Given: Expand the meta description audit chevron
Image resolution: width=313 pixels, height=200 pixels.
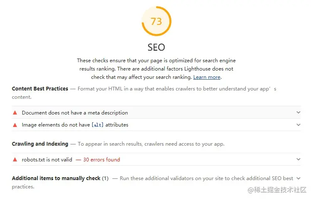Looking at the screenshot, I should pos(298,112).
